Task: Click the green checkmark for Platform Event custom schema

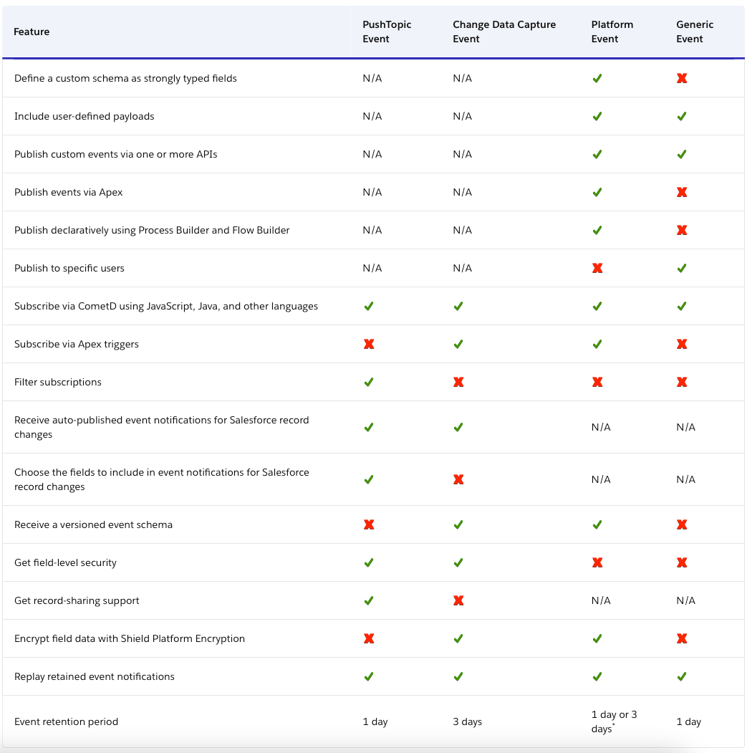Action: tap(597, 78)
